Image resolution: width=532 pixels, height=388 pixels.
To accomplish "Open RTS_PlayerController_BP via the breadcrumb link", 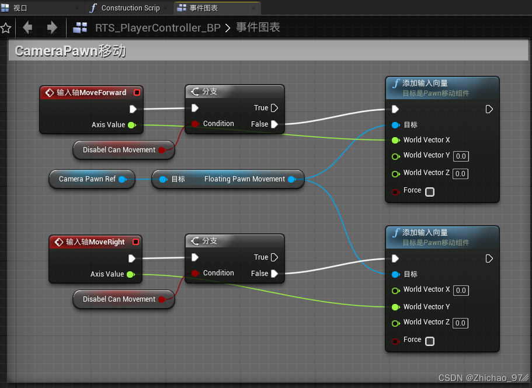I will coord(157,27).
